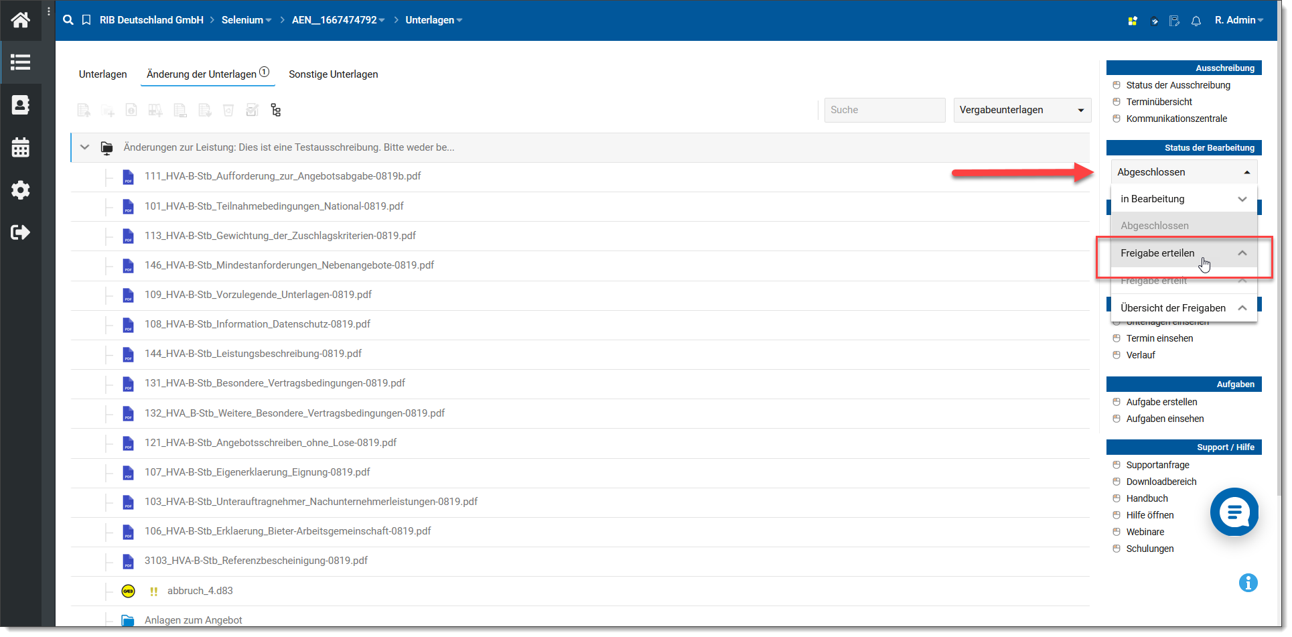Open the Vergabeunterlagen dropdown
This screenshot has height=637, width=1292.
[1022, 110]
